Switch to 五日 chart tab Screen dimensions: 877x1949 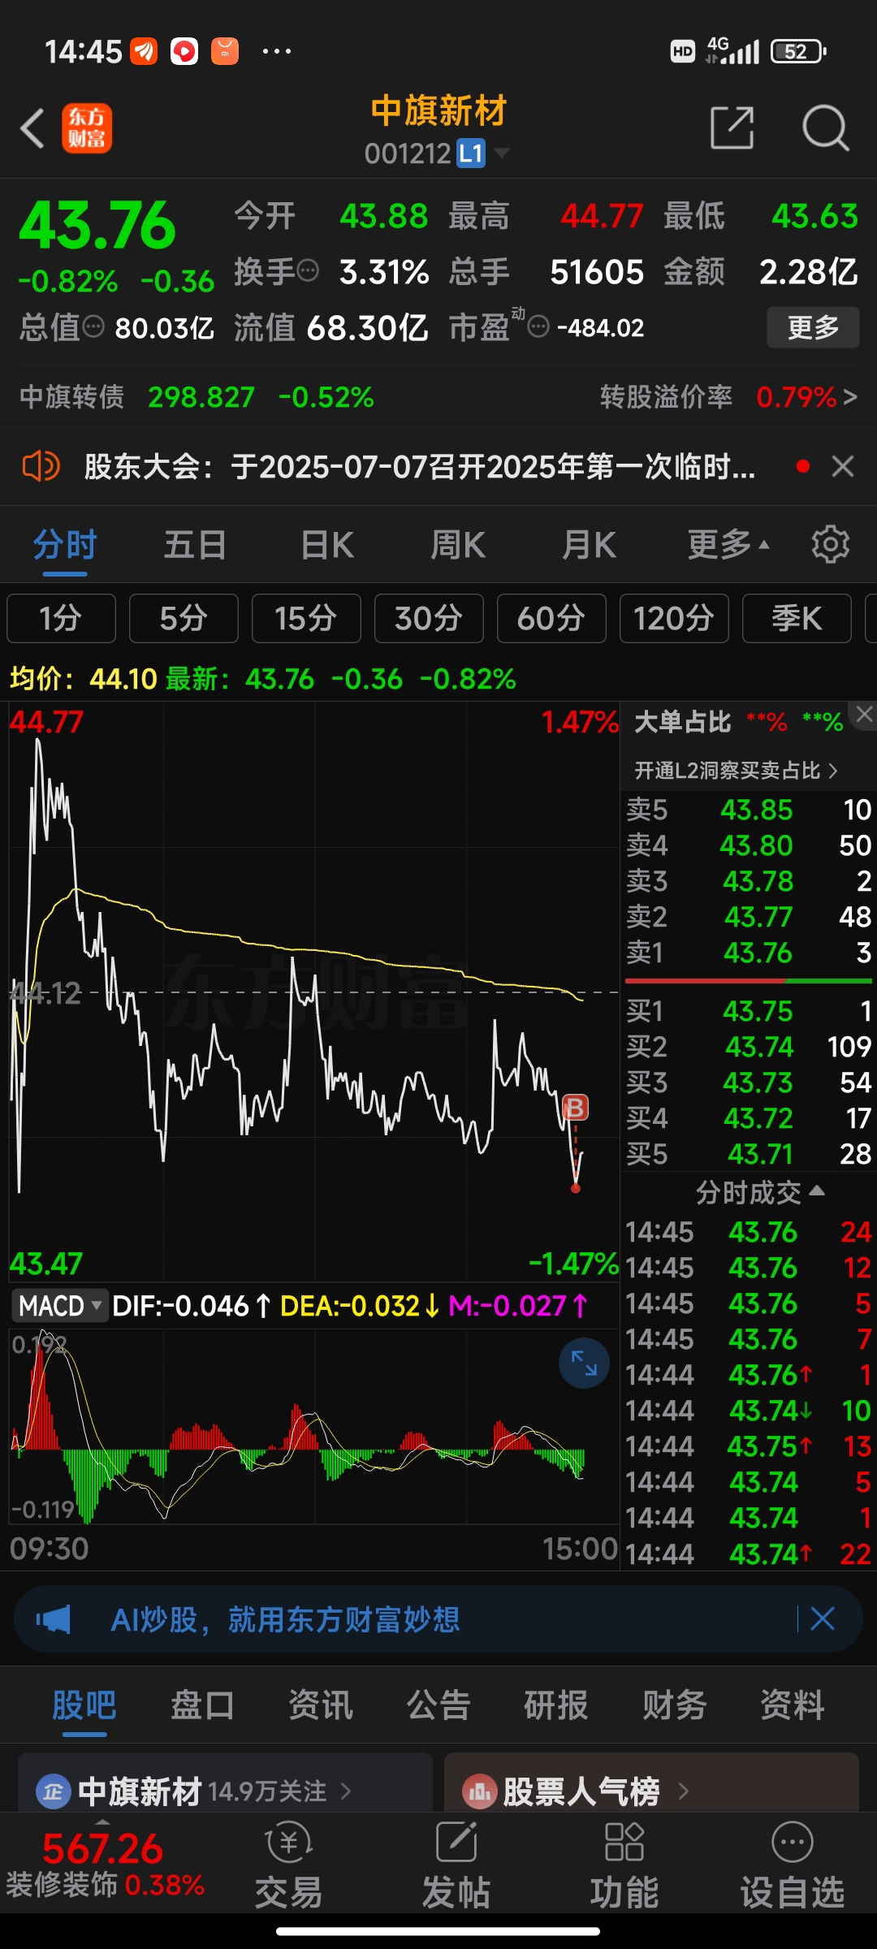click(x=195, y=544)
